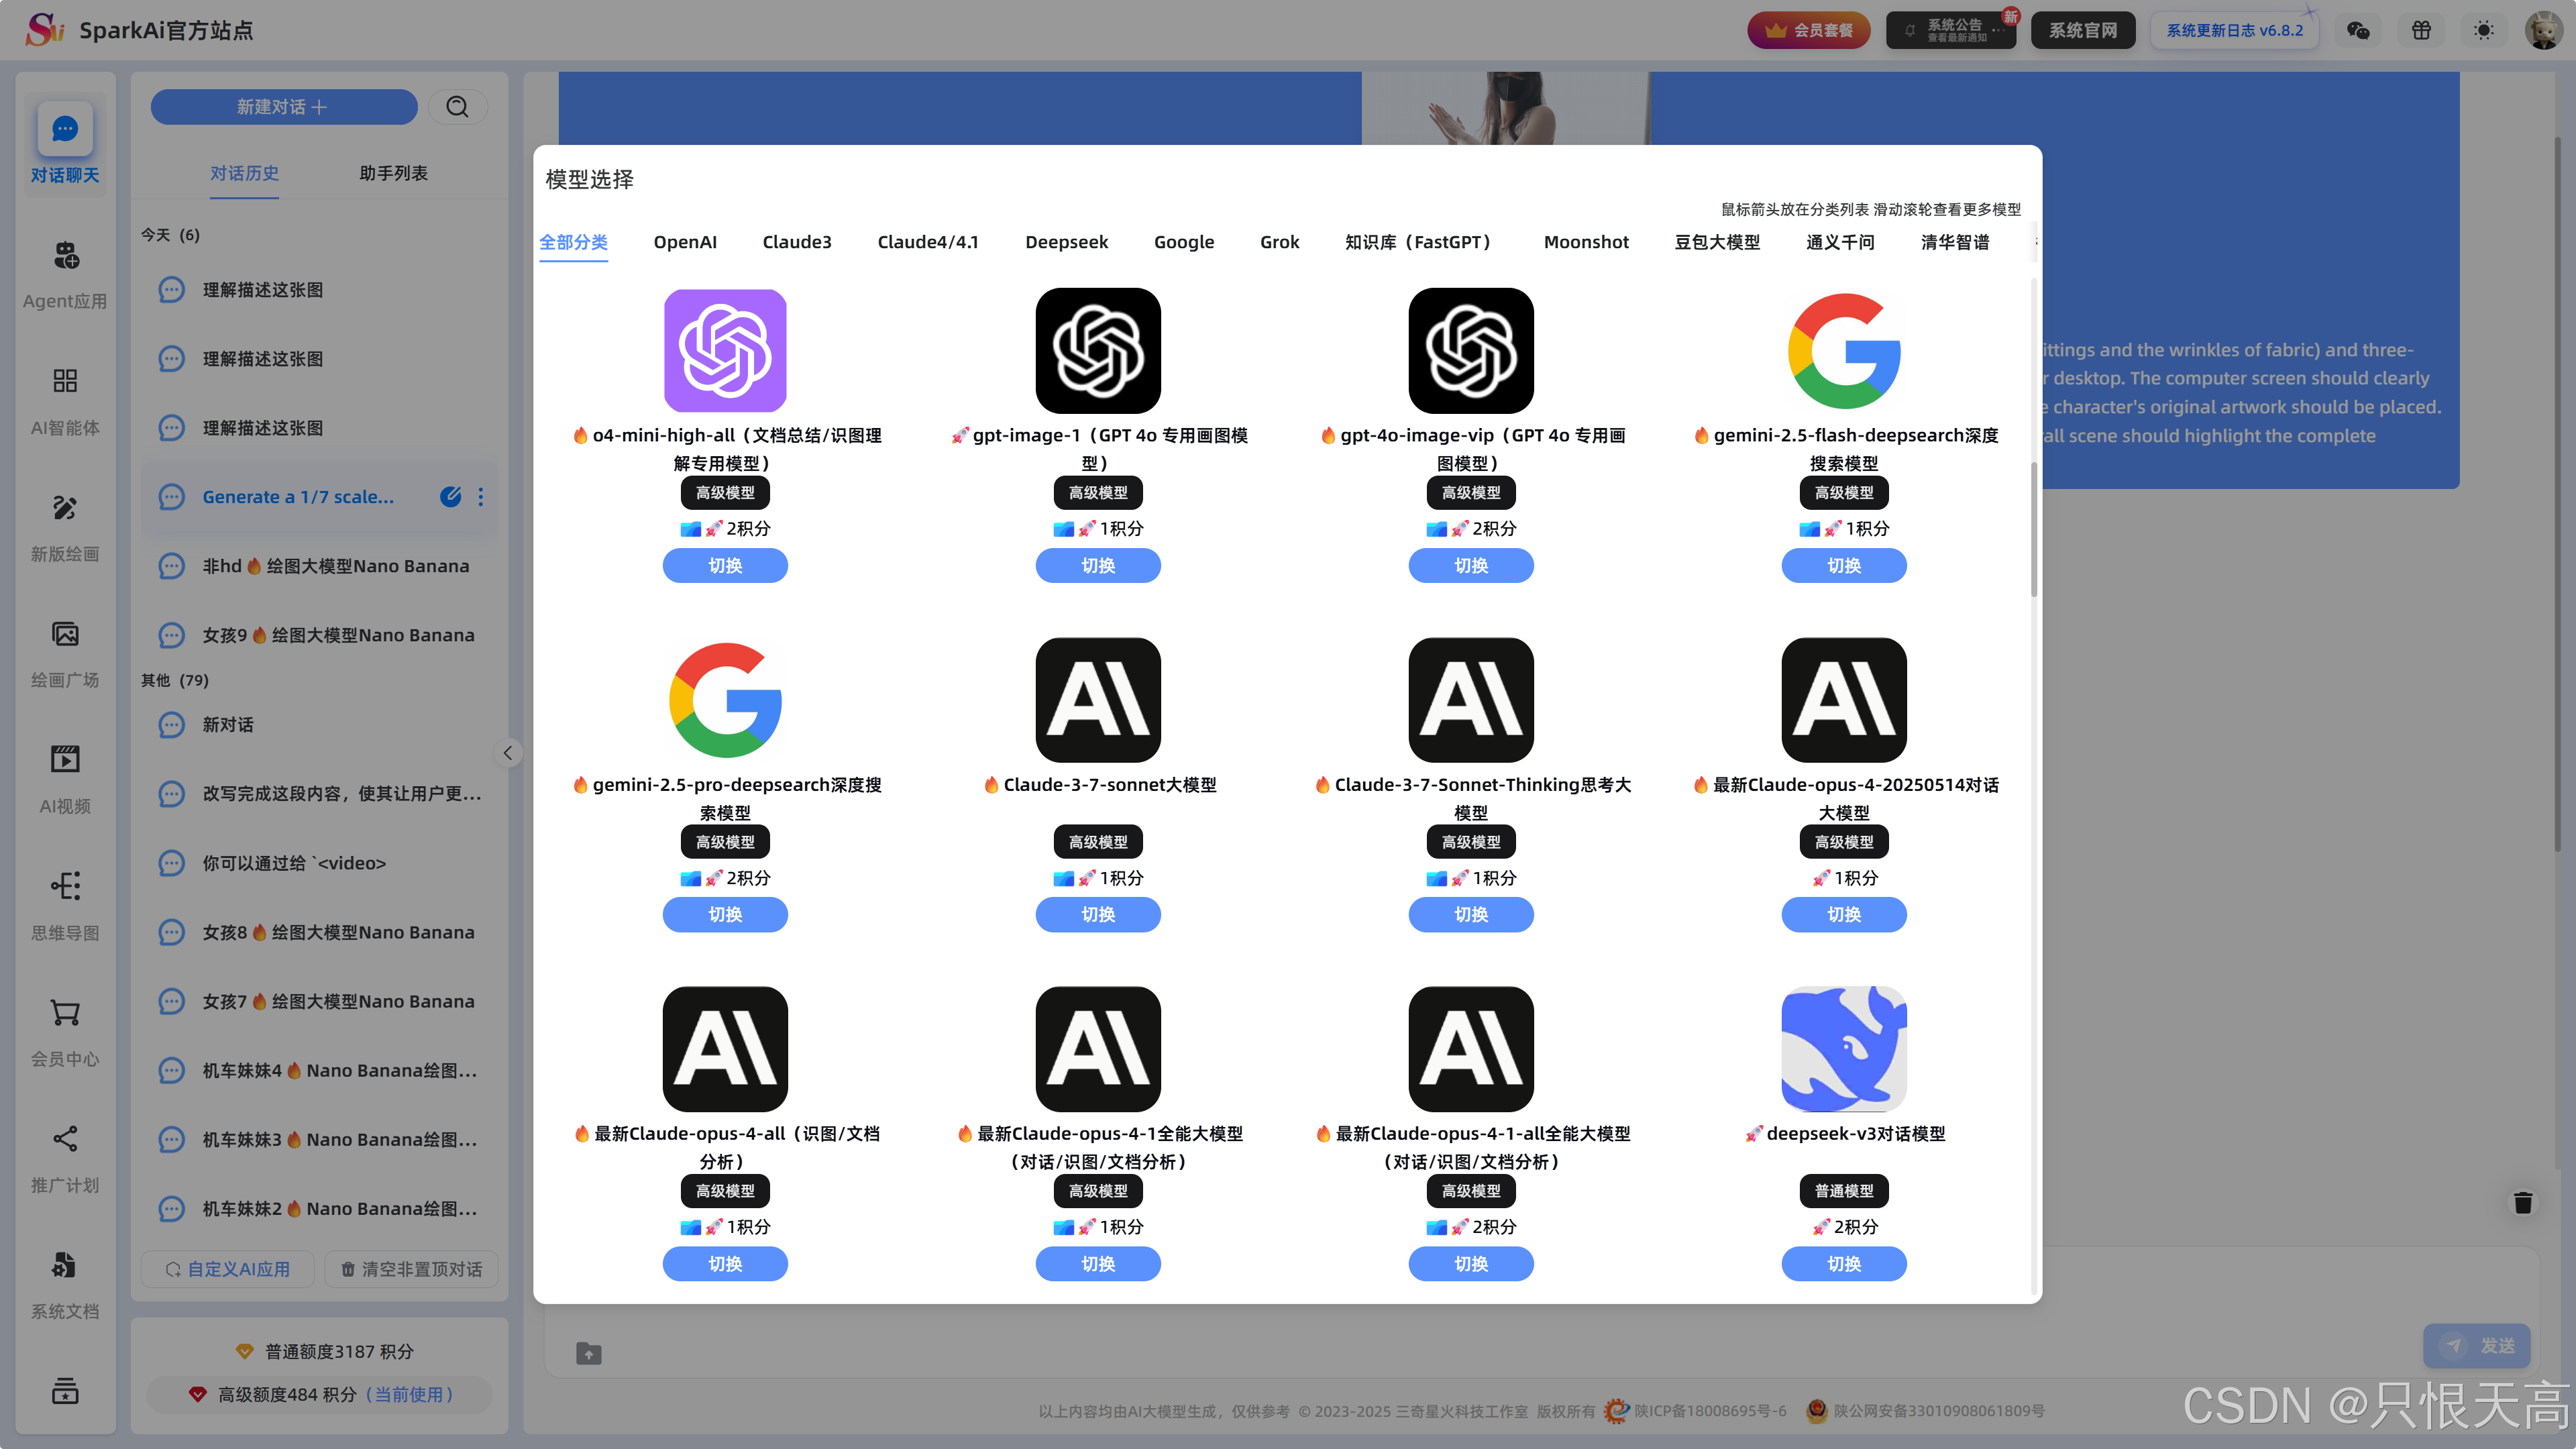Click the o4-mini-high-all purple model icon

click(725, 351)
